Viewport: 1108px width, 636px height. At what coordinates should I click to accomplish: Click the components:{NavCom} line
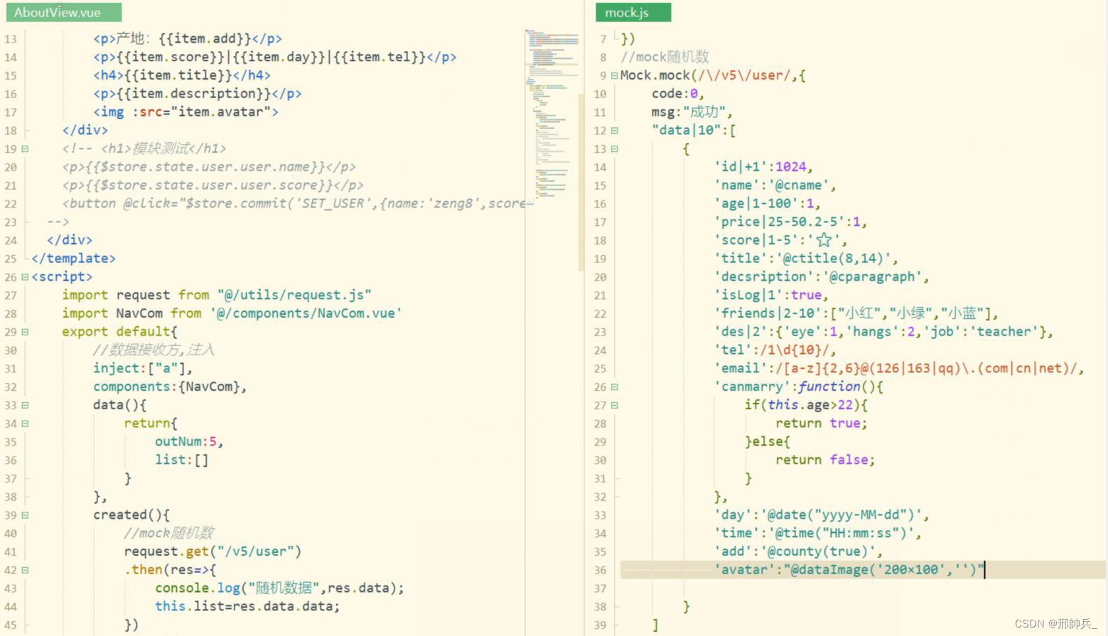tap(170, 387)
